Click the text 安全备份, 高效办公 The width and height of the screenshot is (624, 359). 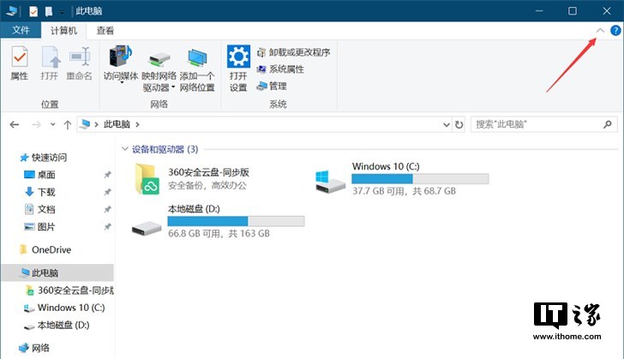pos(207,185)
